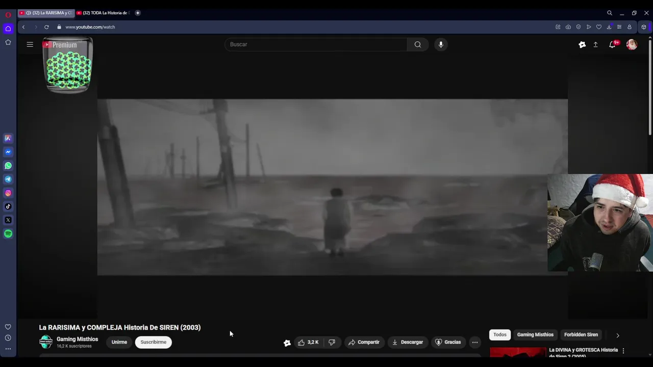This screenshot has height=367, width=653.
Task: Open the privacy protection shield icon
Action: (x=578, y=27)
